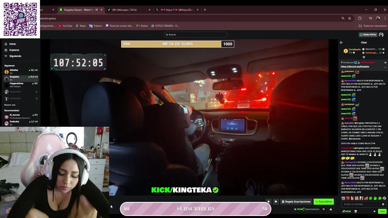The image size is (388, 218).
Task: Open Panel de control bookmark
Action: 119,26
